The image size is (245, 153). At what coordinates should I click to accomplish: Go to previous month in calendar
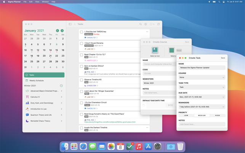coord(58,30)
